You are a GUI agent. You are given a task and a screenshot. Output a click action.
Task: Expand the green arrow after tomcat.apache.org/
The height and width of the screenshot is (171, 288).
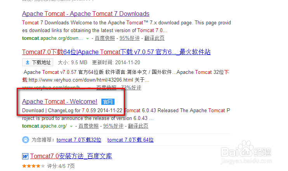pyautogui.click(x=71, y=127)
